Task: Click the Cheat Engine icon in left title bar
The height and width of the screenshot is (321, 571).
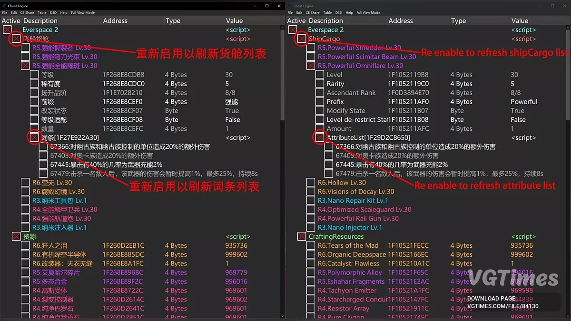Action: point(4,6)
